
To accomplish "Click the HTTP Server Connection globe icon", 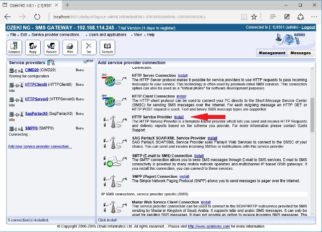I will 114,80.
